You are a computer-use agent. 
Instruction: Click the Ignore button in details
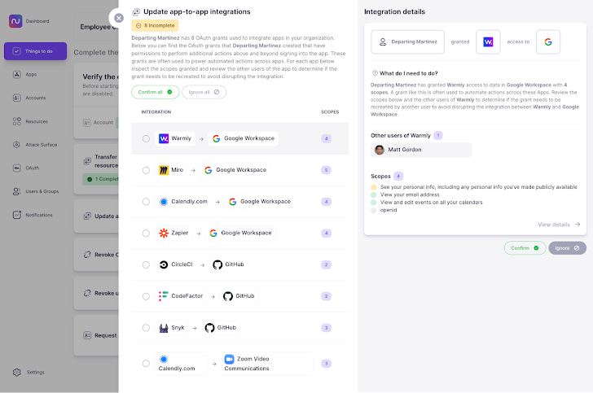click(567, 247)
